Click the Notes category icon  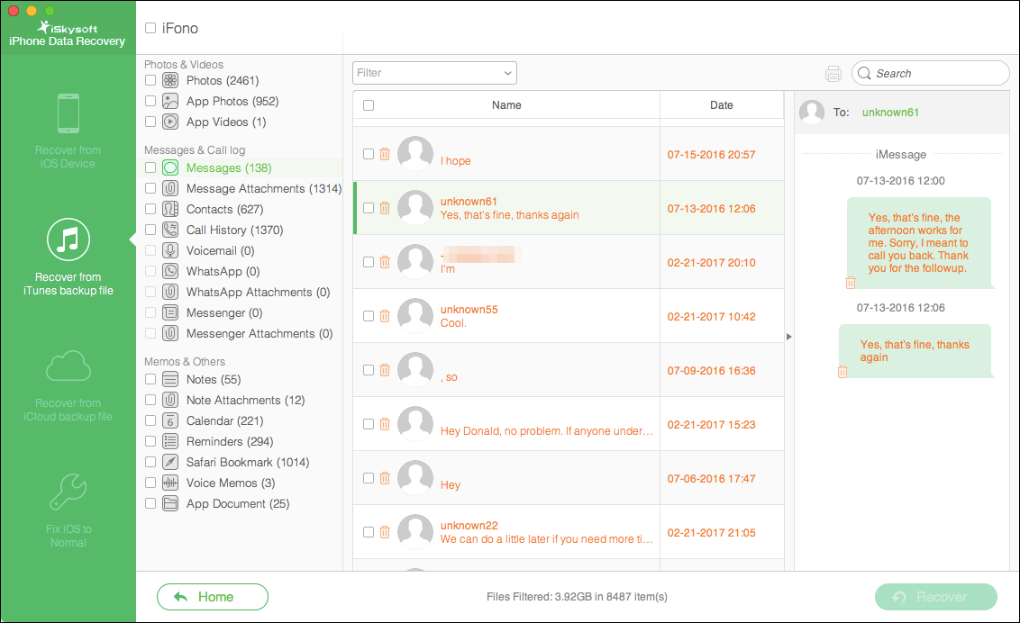click(170, 379)
